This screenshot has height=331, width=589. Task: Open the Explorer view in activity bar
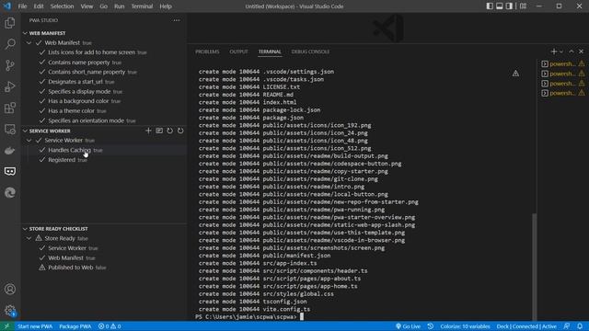coord(10,23)
